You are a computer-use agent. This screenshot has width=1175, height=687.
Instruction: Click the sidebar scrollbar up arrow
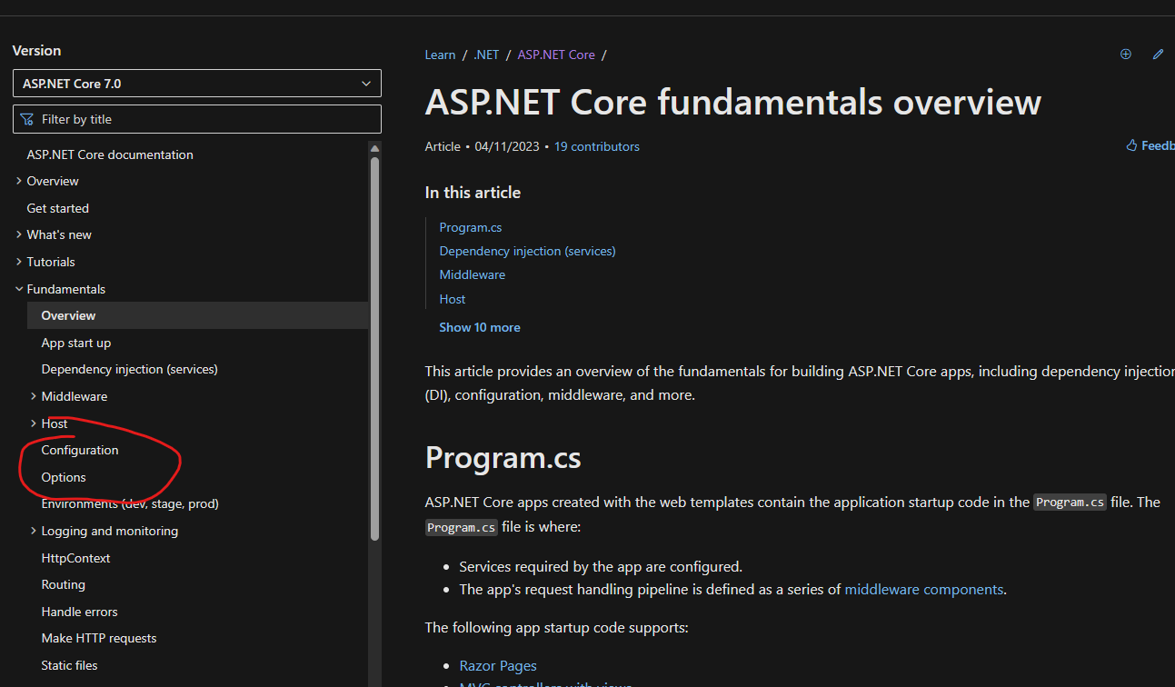pos(374,149)
